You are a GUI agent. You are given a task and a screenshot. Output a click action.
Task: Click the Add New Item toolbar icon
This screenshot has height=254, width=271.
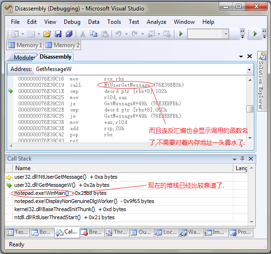(31, 34)
